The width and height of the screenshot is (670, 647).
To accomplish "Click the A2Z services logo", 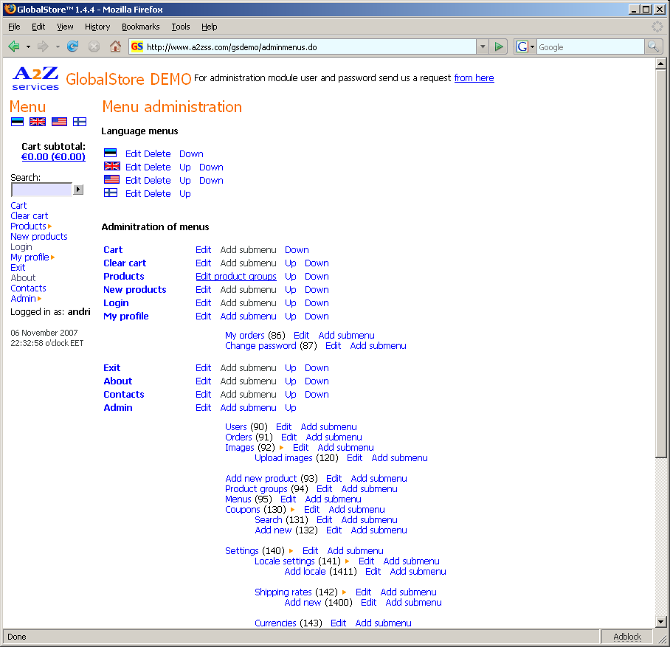I will point(35,78).
